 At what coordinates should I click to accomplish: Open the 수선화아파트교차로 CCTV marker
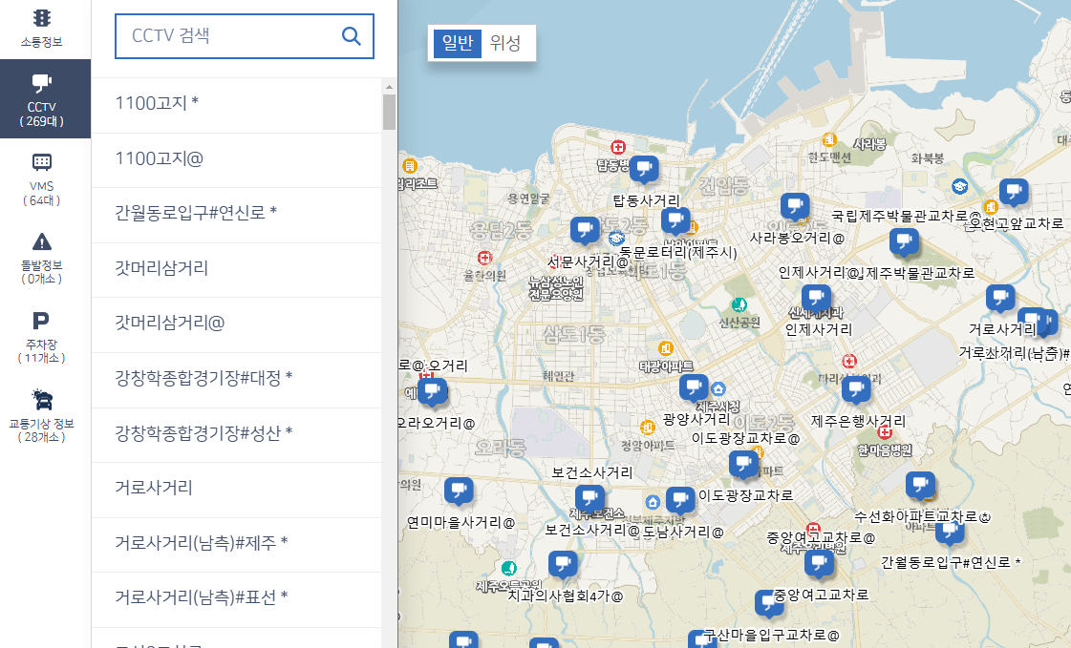click(x=920, y=486)
